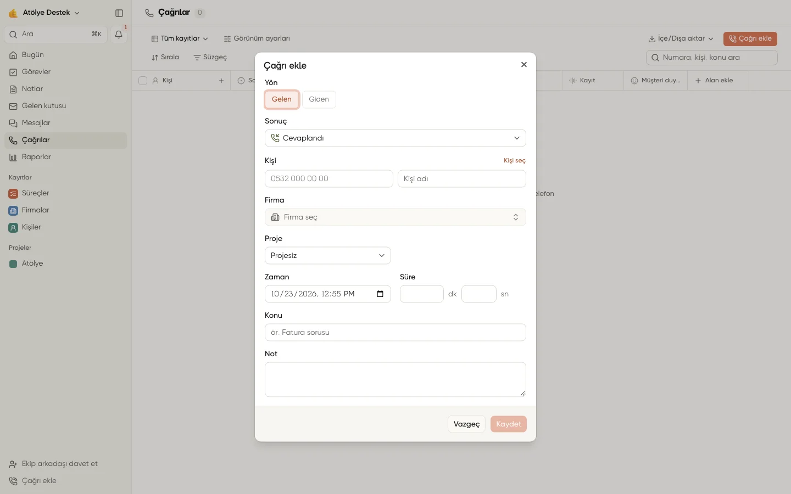Open the Firma seç selector
Viewport: 791px width, 494px height.
pyautogui.click(x=396, y=217)
